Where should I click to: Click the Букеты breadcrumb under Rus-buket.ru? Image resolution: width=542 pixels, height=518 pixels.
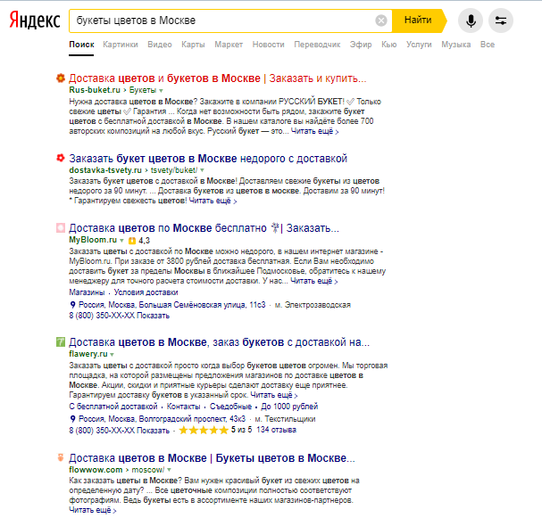click(142, 90)
